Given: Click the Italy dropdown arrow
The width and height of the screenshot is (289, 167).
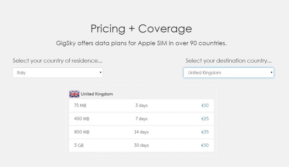Looking at the screenshot, I should [100, 72].
